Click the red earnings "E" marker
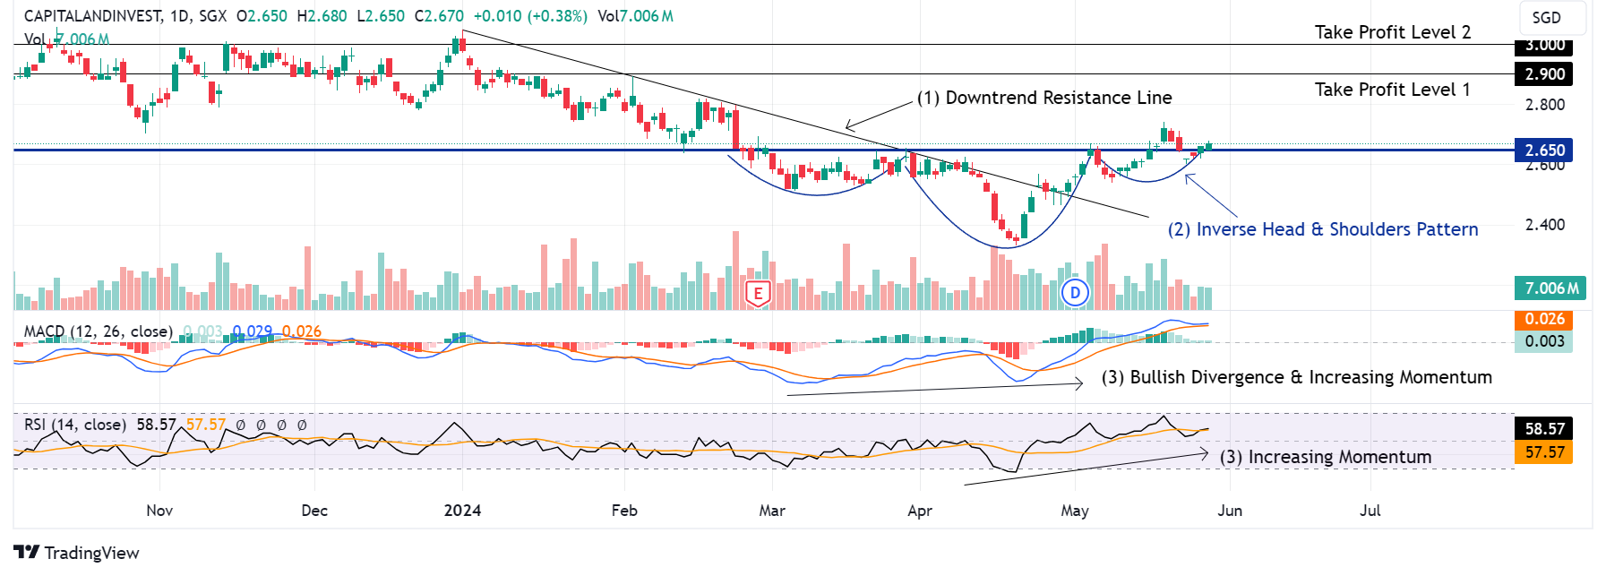Screen dimensions: 1606x576 758,293
